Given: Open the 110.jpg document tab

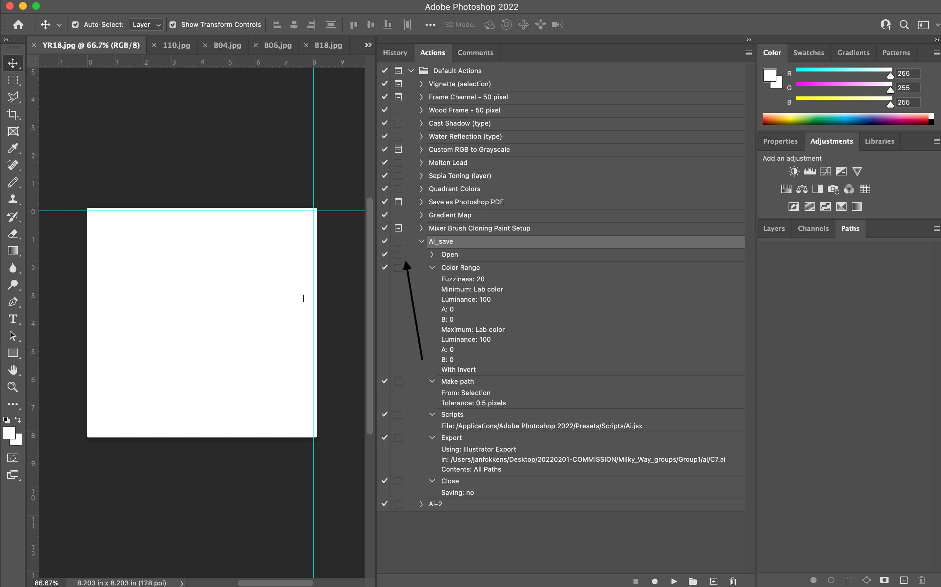Looking at the screenshot, I should [176, 45].
